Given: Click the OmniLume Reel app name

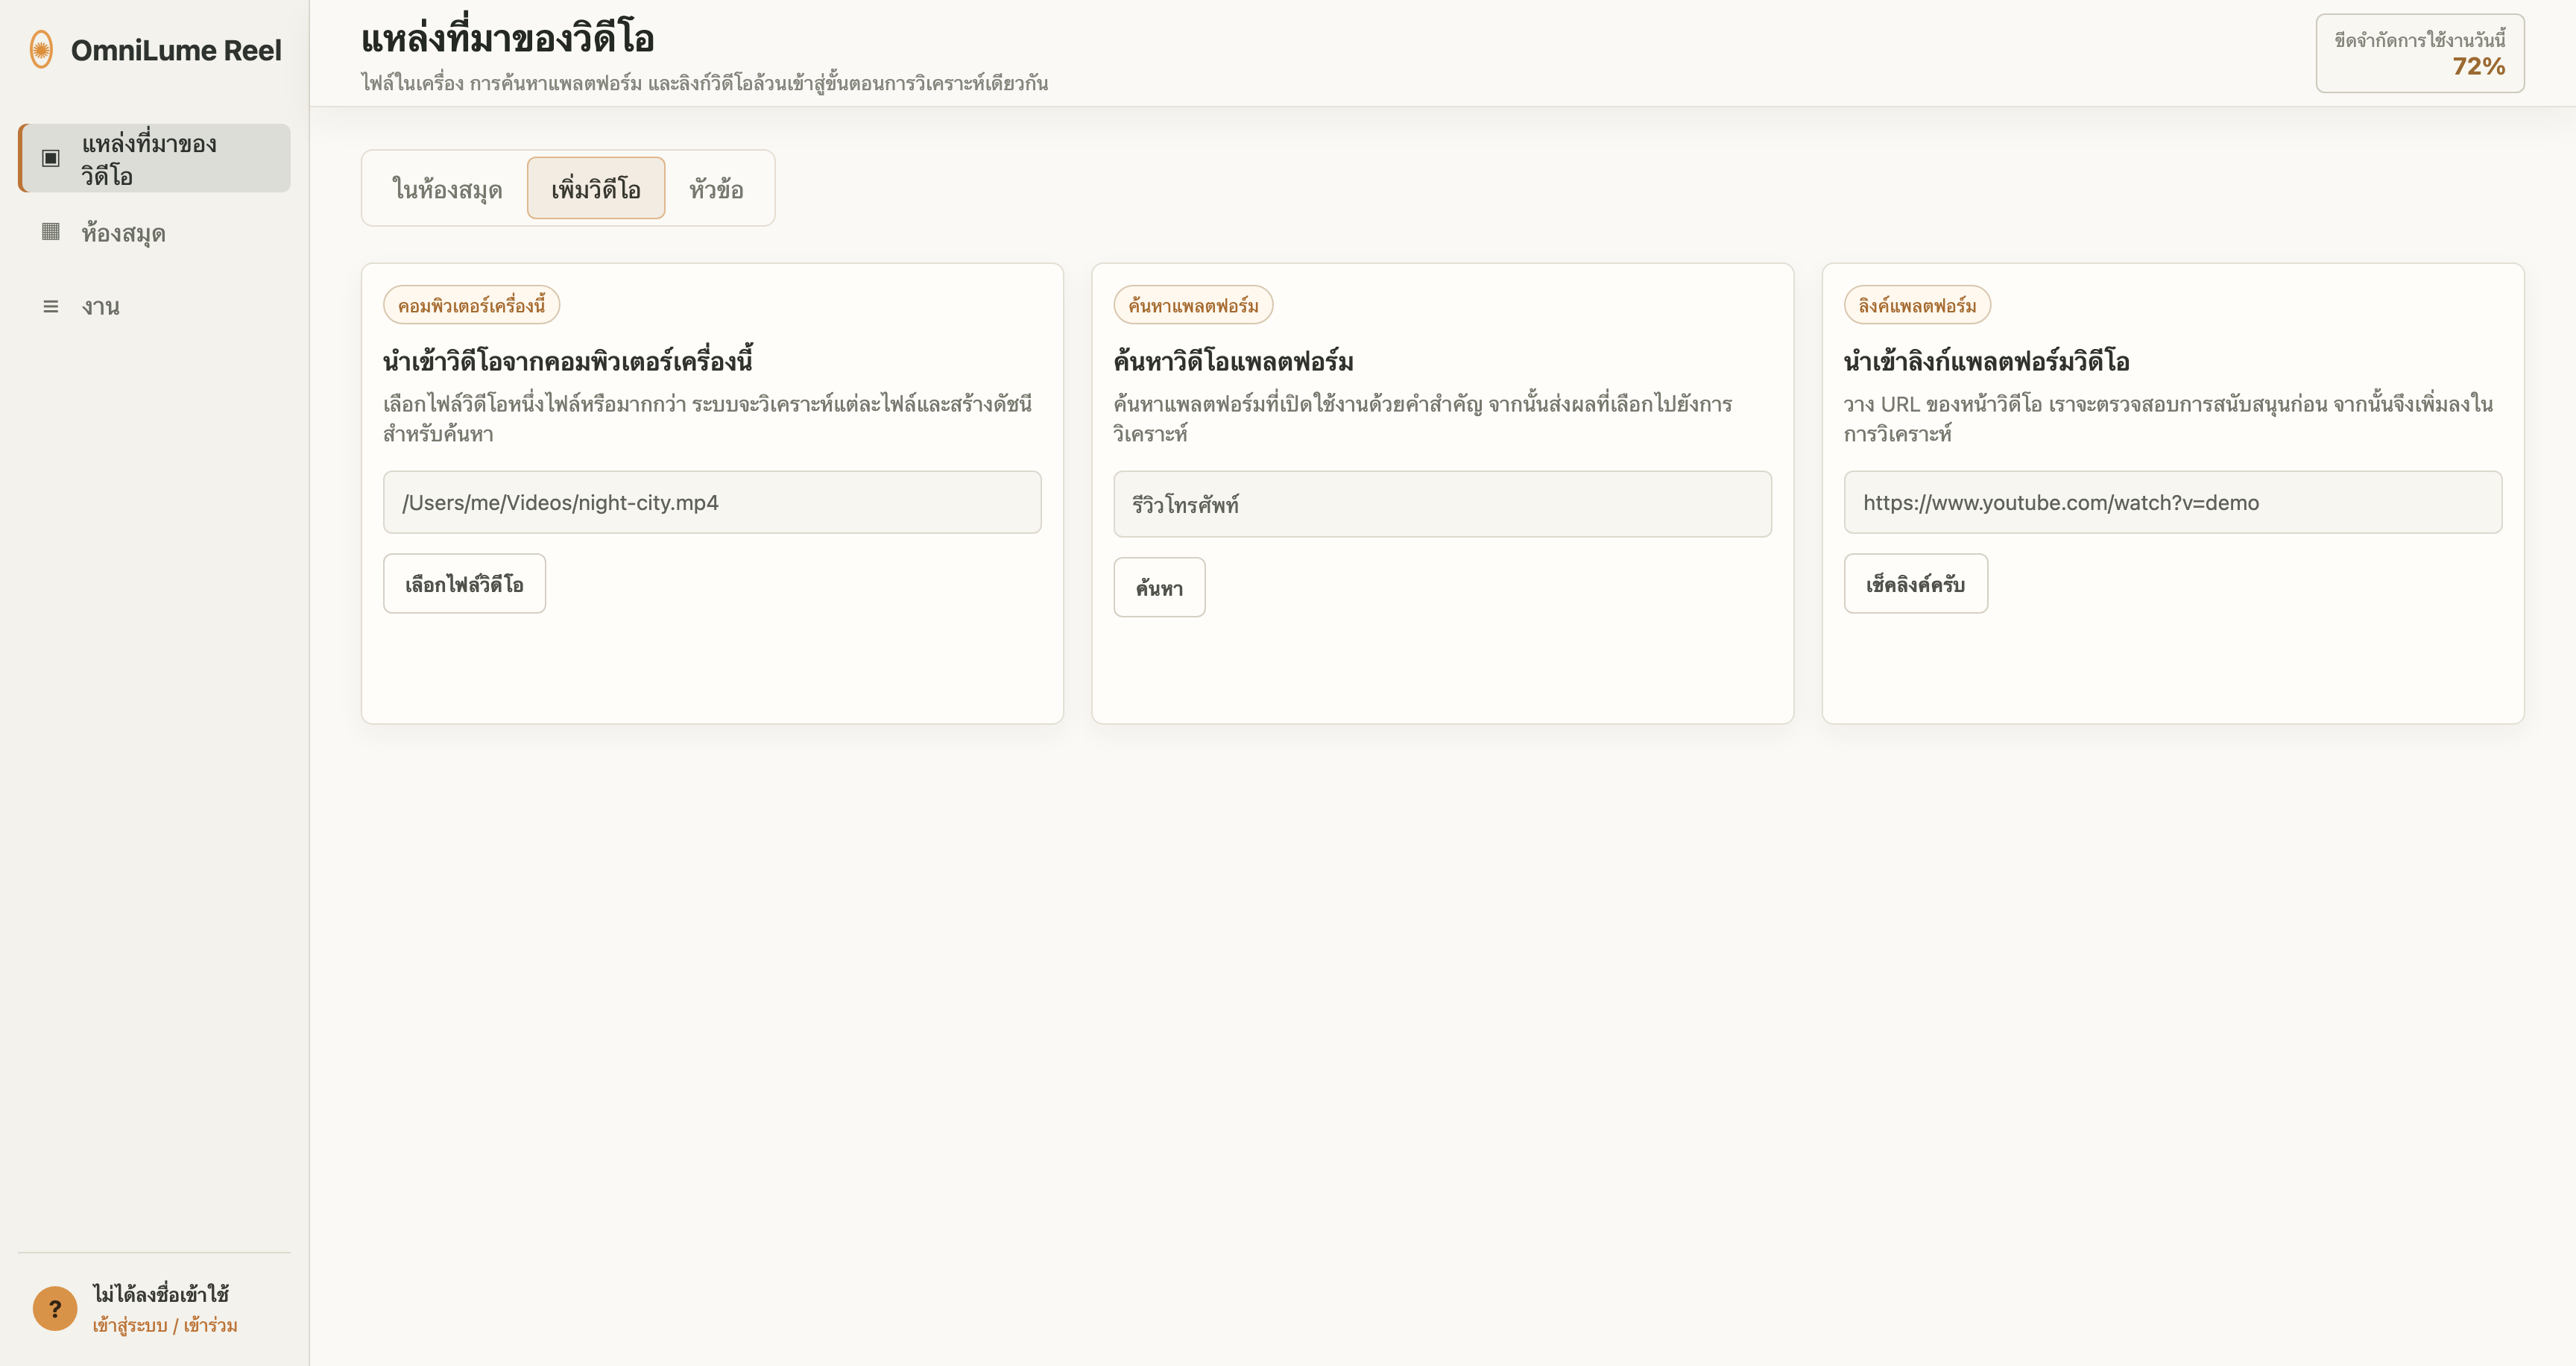Looking at the screenshot, I should tap(176, 50).
